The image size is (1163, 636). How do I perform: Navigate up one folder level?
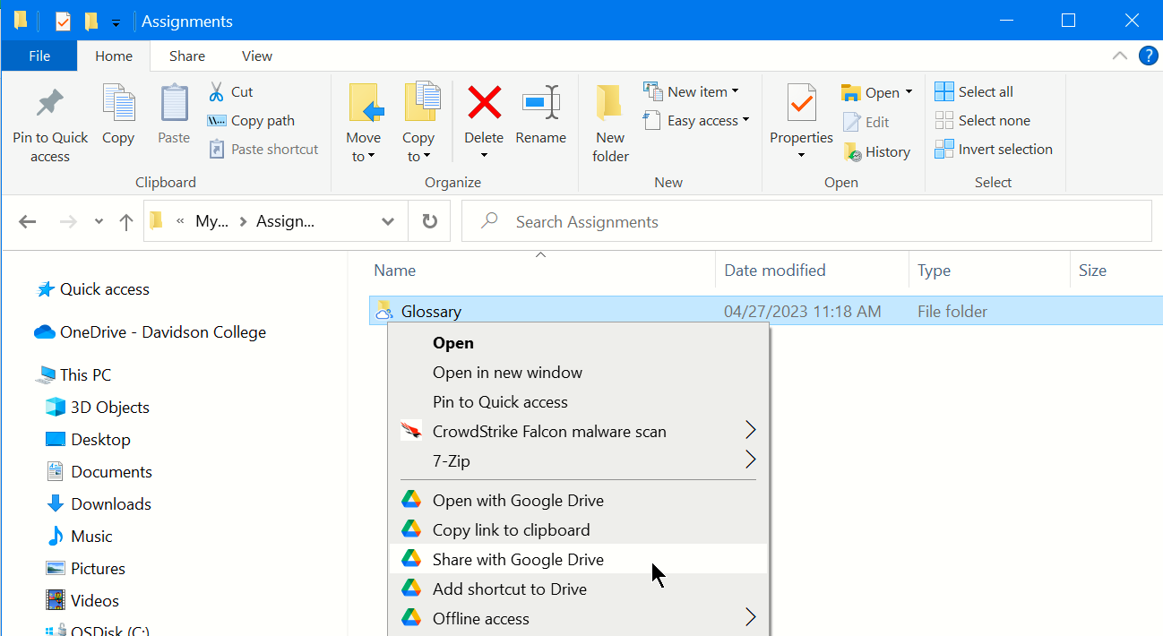[126, 222]
